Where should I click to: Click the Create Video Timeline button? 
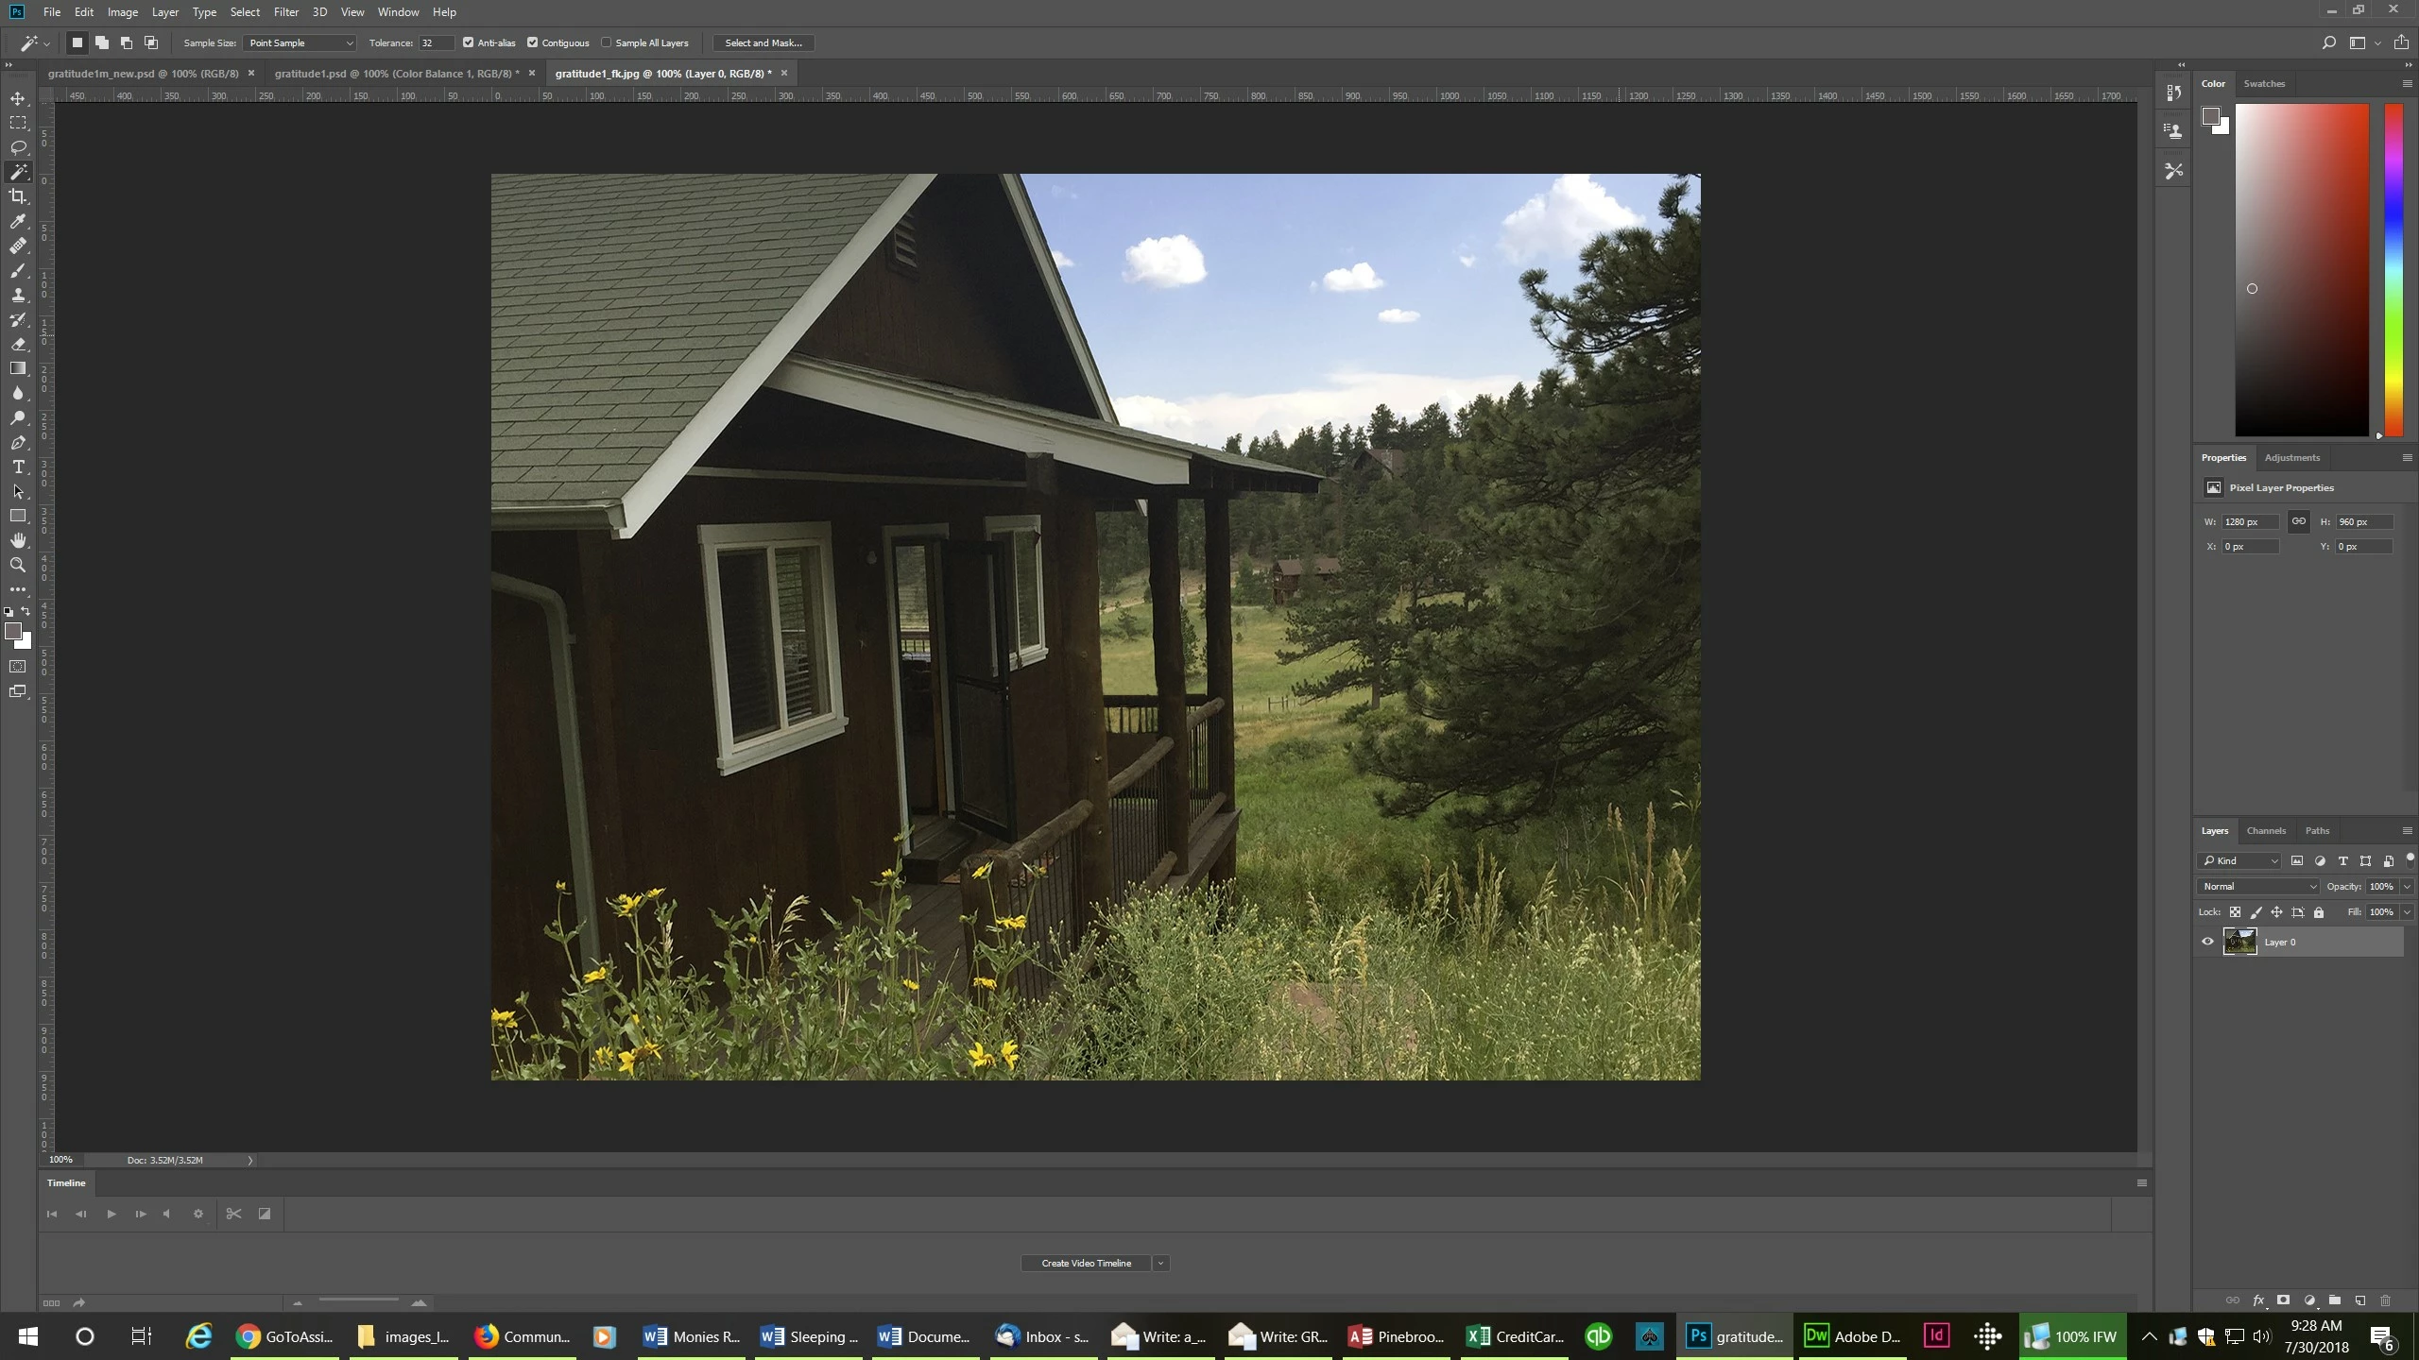click(x=1086, y=1263)
